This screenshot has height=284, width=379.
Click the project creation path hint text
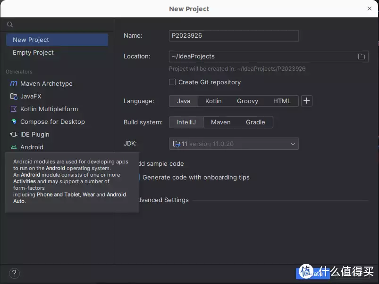point(237,69)
